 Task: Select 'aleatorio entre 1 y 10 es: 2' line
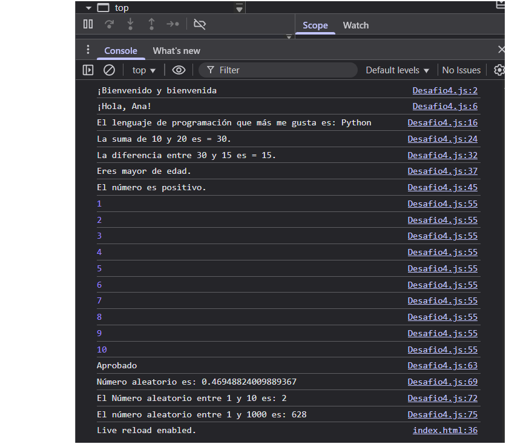tap(192, 399)
